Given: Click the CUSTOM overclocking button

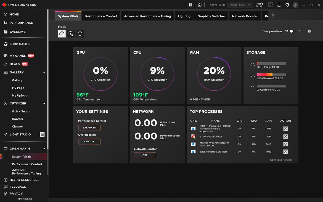Looking at the screenshot, I should 89,141.
